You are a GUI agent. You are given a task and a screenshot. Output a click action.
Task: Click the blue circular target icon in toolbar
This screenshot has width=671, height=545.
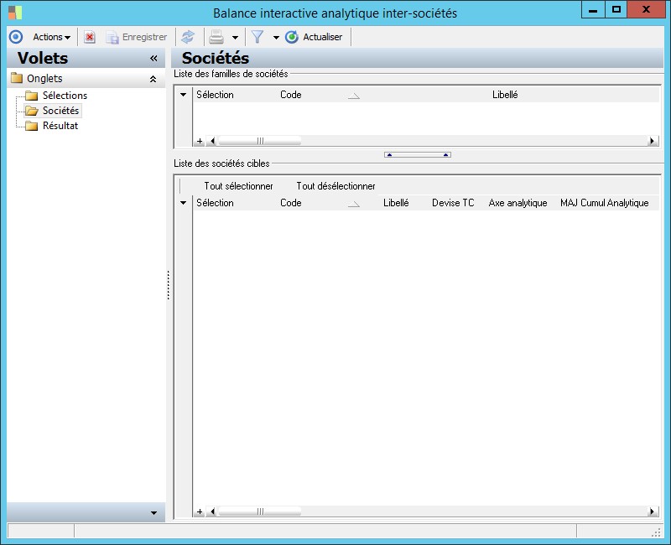[16, 37]
